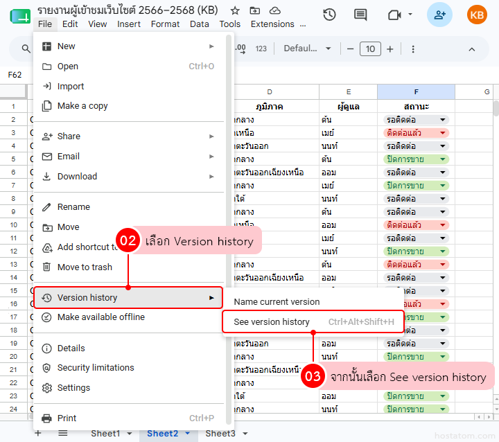Expand the Email submenu
Screen dimensions: 499x442
(129, 157)
